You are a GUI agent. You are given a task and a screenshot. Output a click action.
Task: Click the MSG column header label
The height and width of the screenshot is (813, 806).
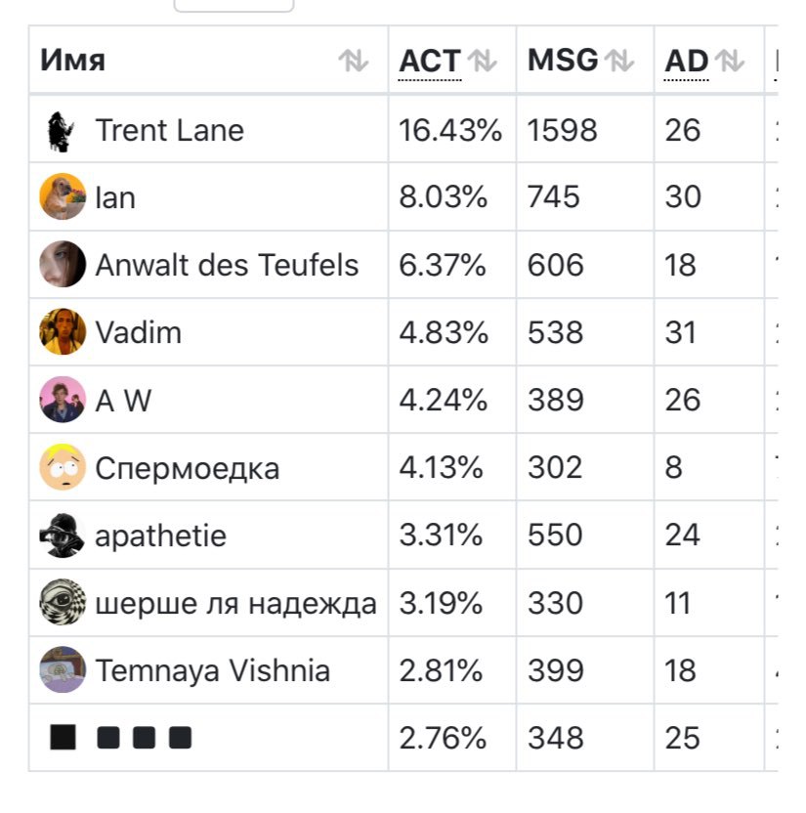tap(563, 61)
